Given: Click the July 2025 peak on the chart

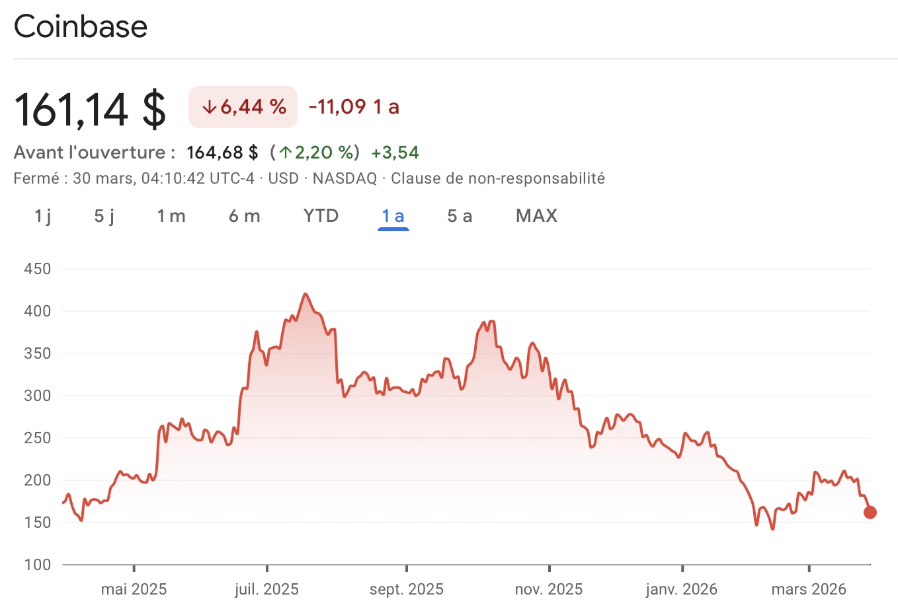Looking at the screenshot, I should pos(306,294).
